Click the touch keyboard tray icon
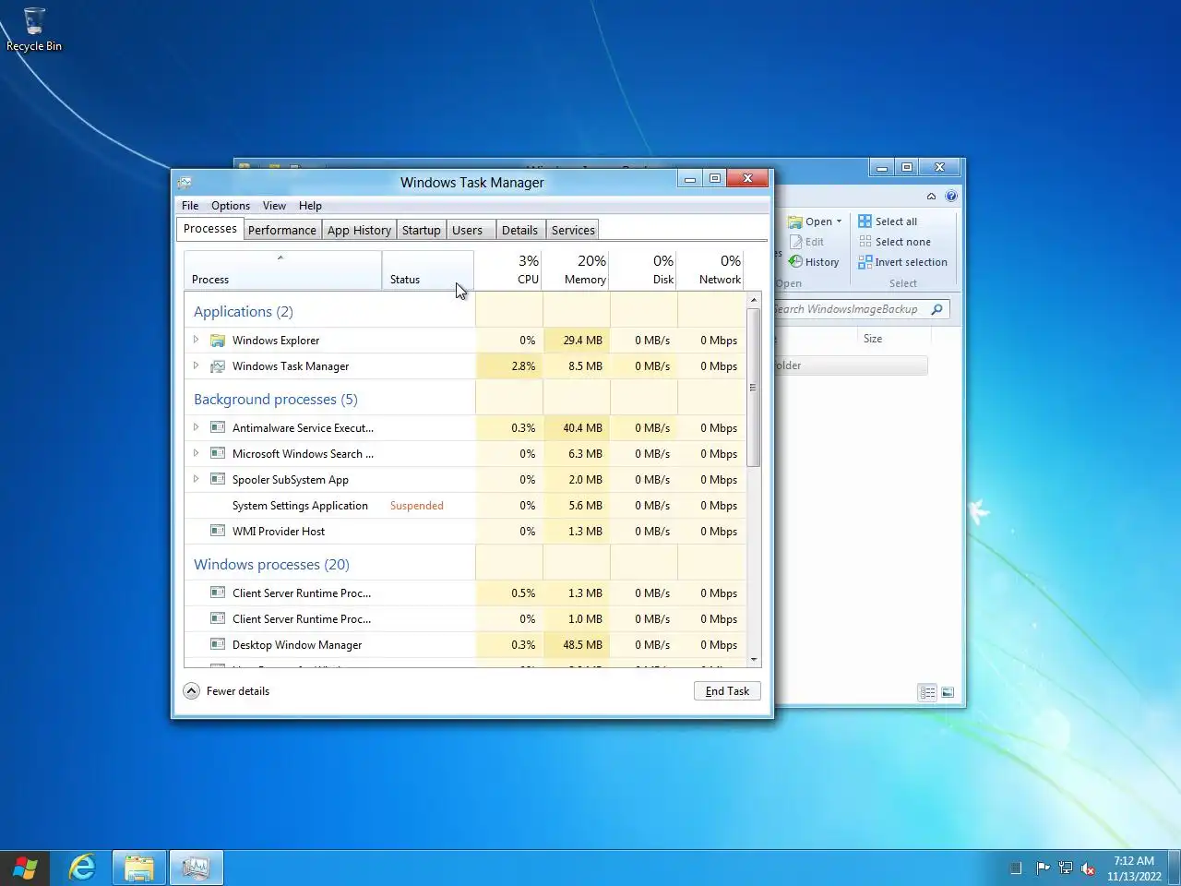The image size is (1181, 886). 1016,868
